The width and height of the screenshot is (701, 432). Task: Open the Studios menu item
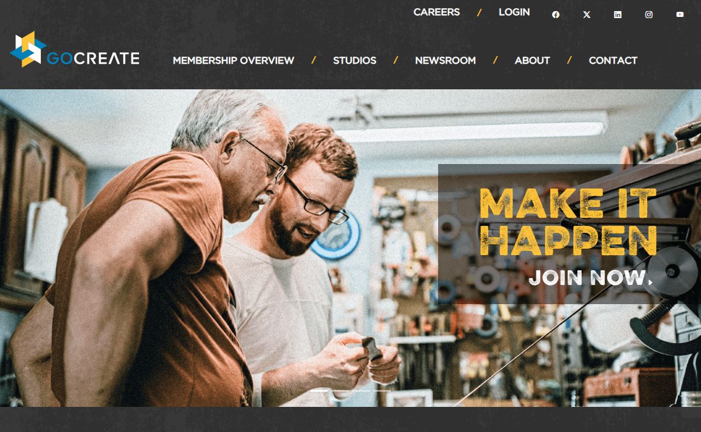[355, 60]
